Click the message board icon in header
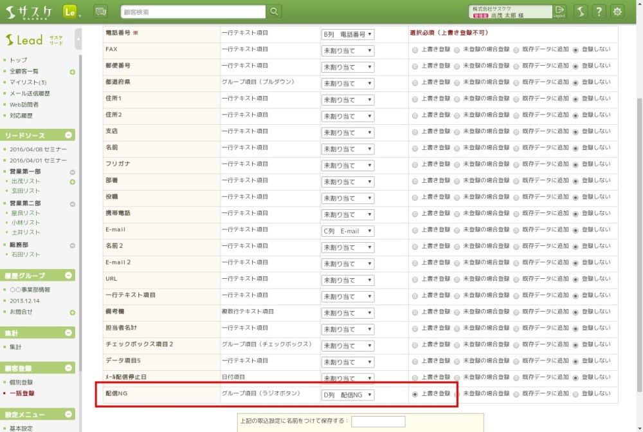 point(101,12)
